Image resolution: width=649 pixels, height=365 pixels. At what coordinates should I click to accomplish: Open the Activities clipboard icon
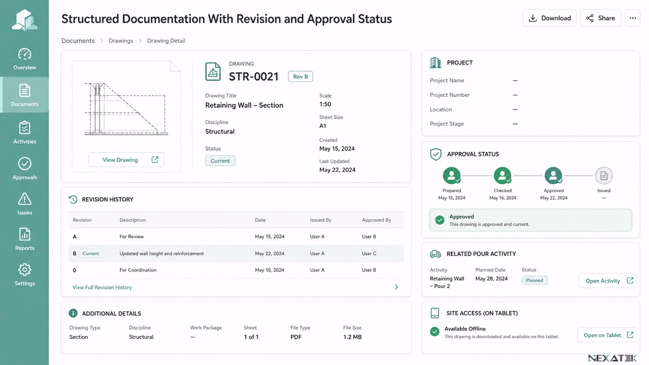click(25, 128)
